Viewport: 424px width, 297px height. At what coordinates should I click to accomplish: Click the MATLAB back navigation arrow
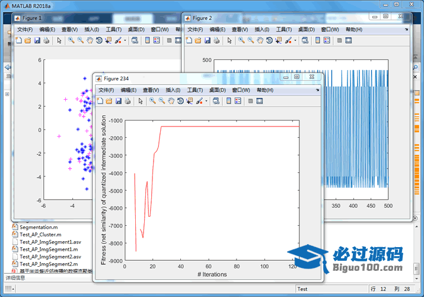tap(8, 67)
